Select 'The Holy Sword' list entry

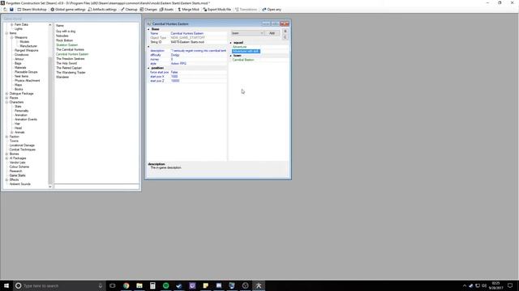(66, 63)
